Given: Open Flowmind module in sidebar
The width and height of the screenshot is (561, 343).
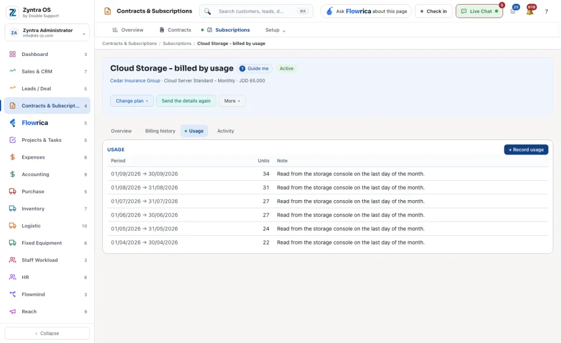Looking at the screenshot, I should pos(47,295).
